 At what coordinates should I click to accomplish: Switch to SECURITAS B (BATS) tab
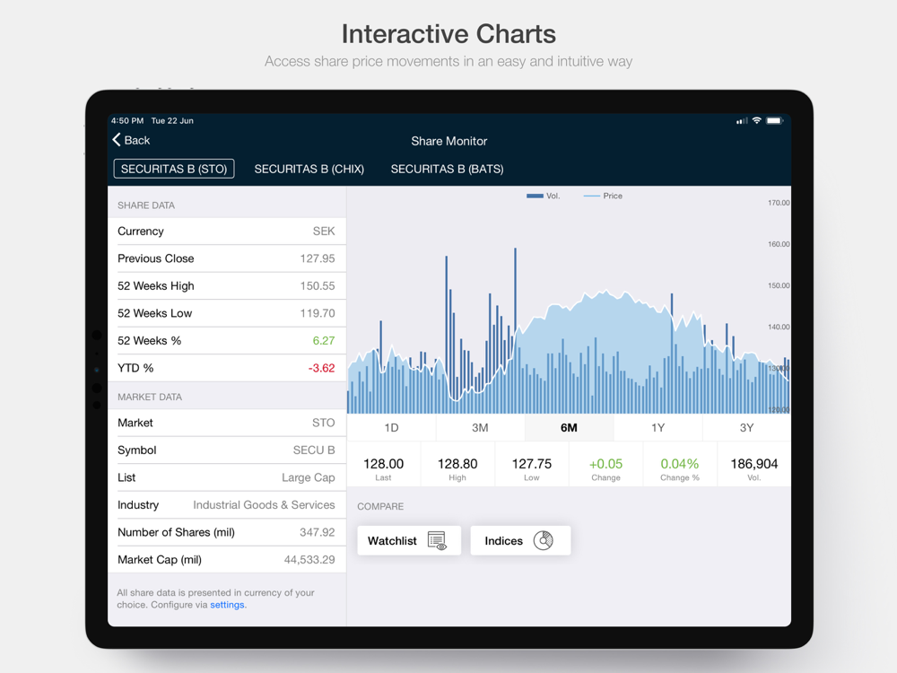447,169
